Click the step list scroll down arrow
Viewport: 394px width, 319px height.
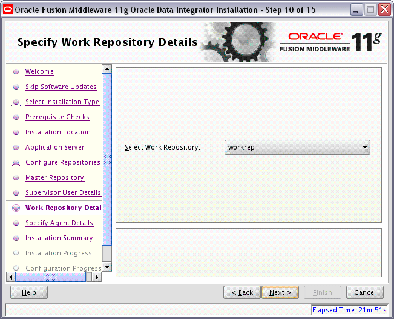tap(107, 266)
